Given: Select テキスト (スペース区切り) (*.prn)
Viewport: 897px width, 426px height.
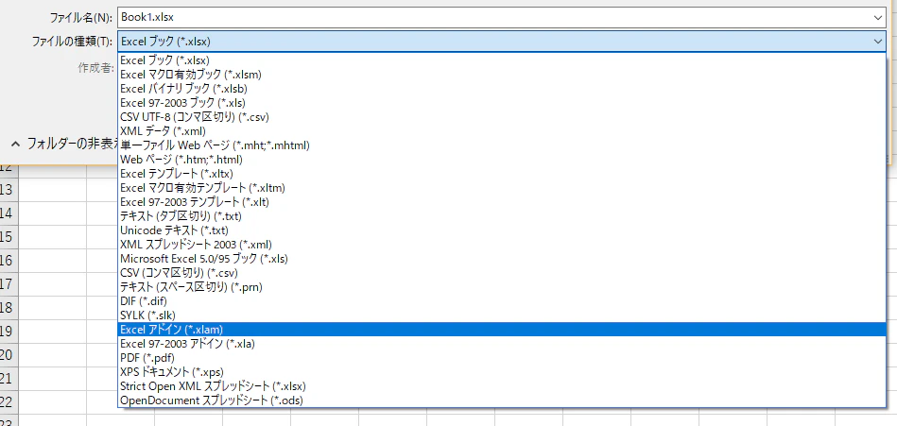Looking at the screenshot, I should [502, 286].
